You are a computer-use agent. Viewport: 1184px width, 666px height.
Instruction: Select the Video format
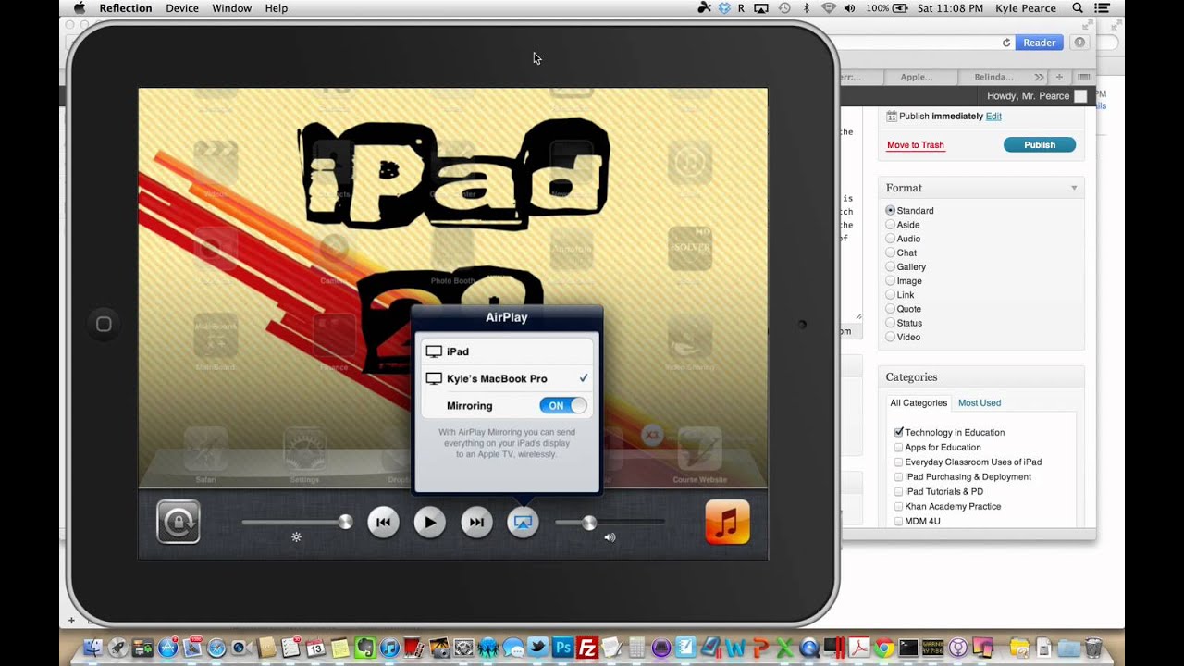890,337
